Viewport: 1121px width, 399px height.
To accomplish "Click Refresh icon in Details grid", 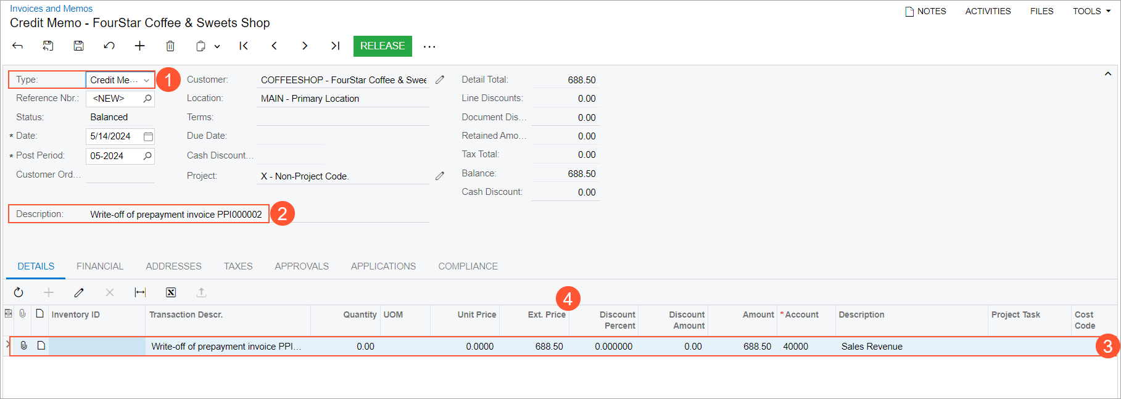I will coord(19,292).
